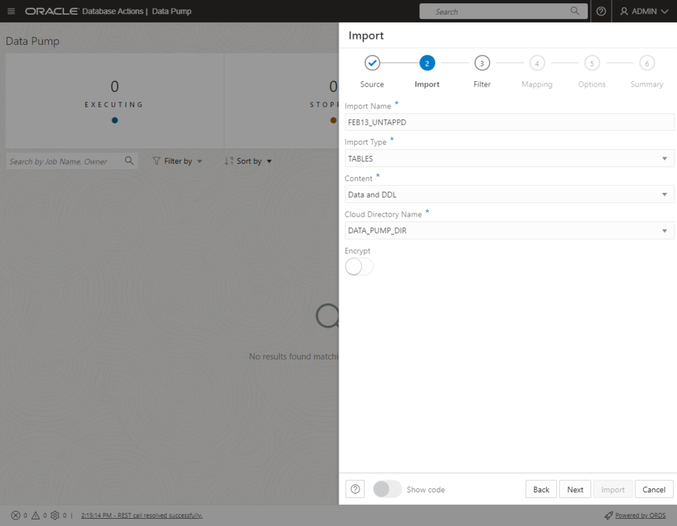Open the hamburger navigation menu
The height and width of the screenshot is (526, 677).
point(11,11)
